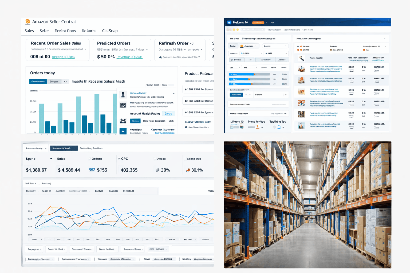Screen dimensions: 410x273
Task: Open the 'past 7 days' dropdown in Predicted Orders
Action: click(147, 50)
